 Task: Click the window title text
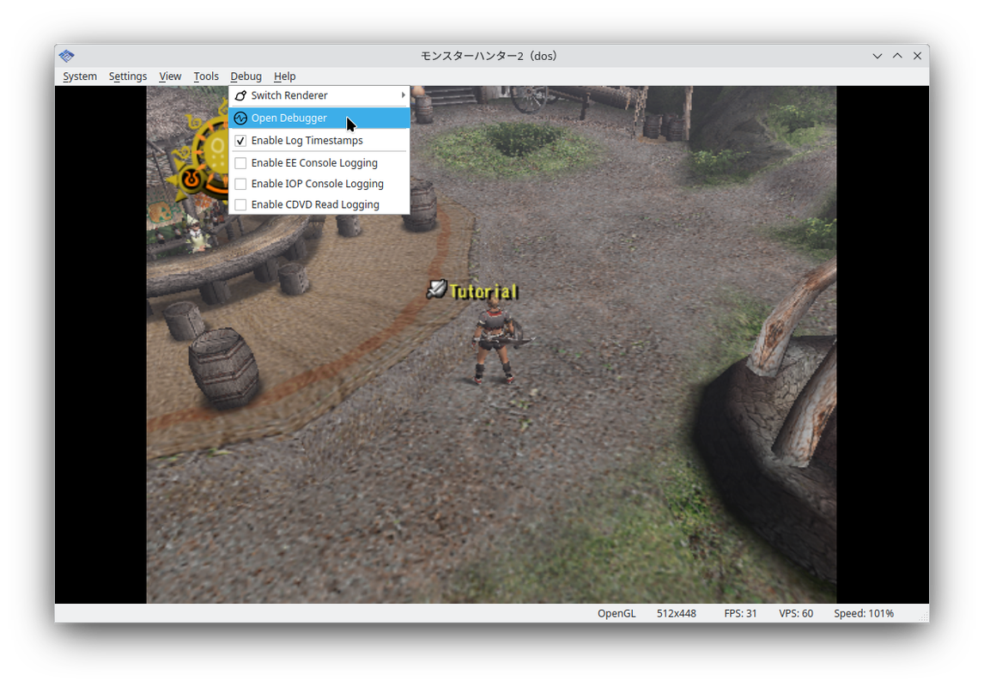click(x=489, y=56)
